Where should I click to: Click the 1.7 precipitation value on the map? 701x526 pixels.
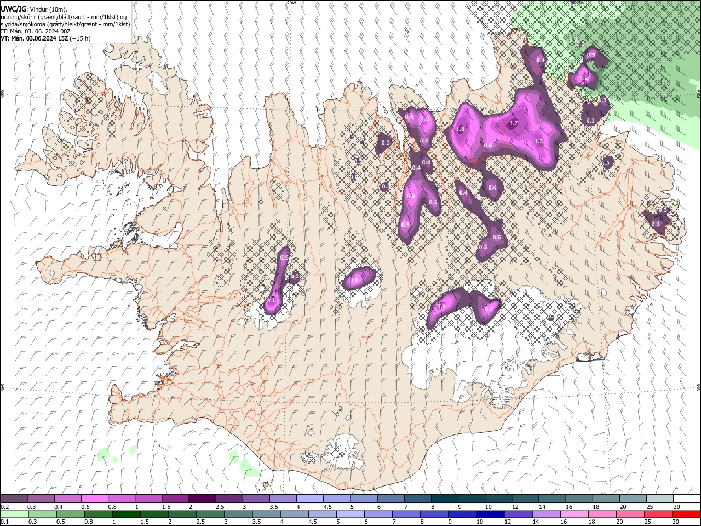coord(514,123)
